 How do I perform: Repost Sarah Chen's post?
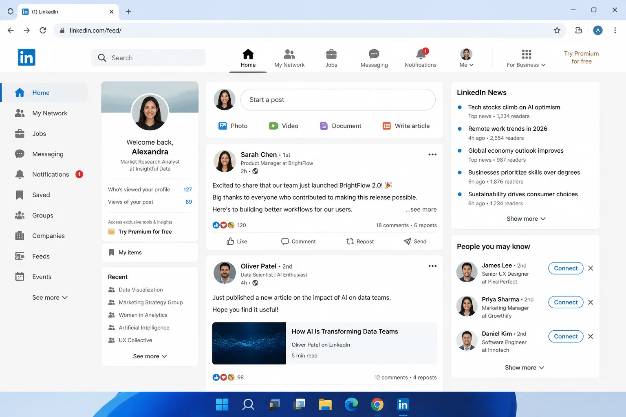[x=360, y=241]
